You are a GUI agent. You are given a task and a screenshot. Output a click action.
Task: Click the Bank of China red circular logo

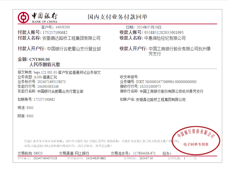tap(23, 17)
